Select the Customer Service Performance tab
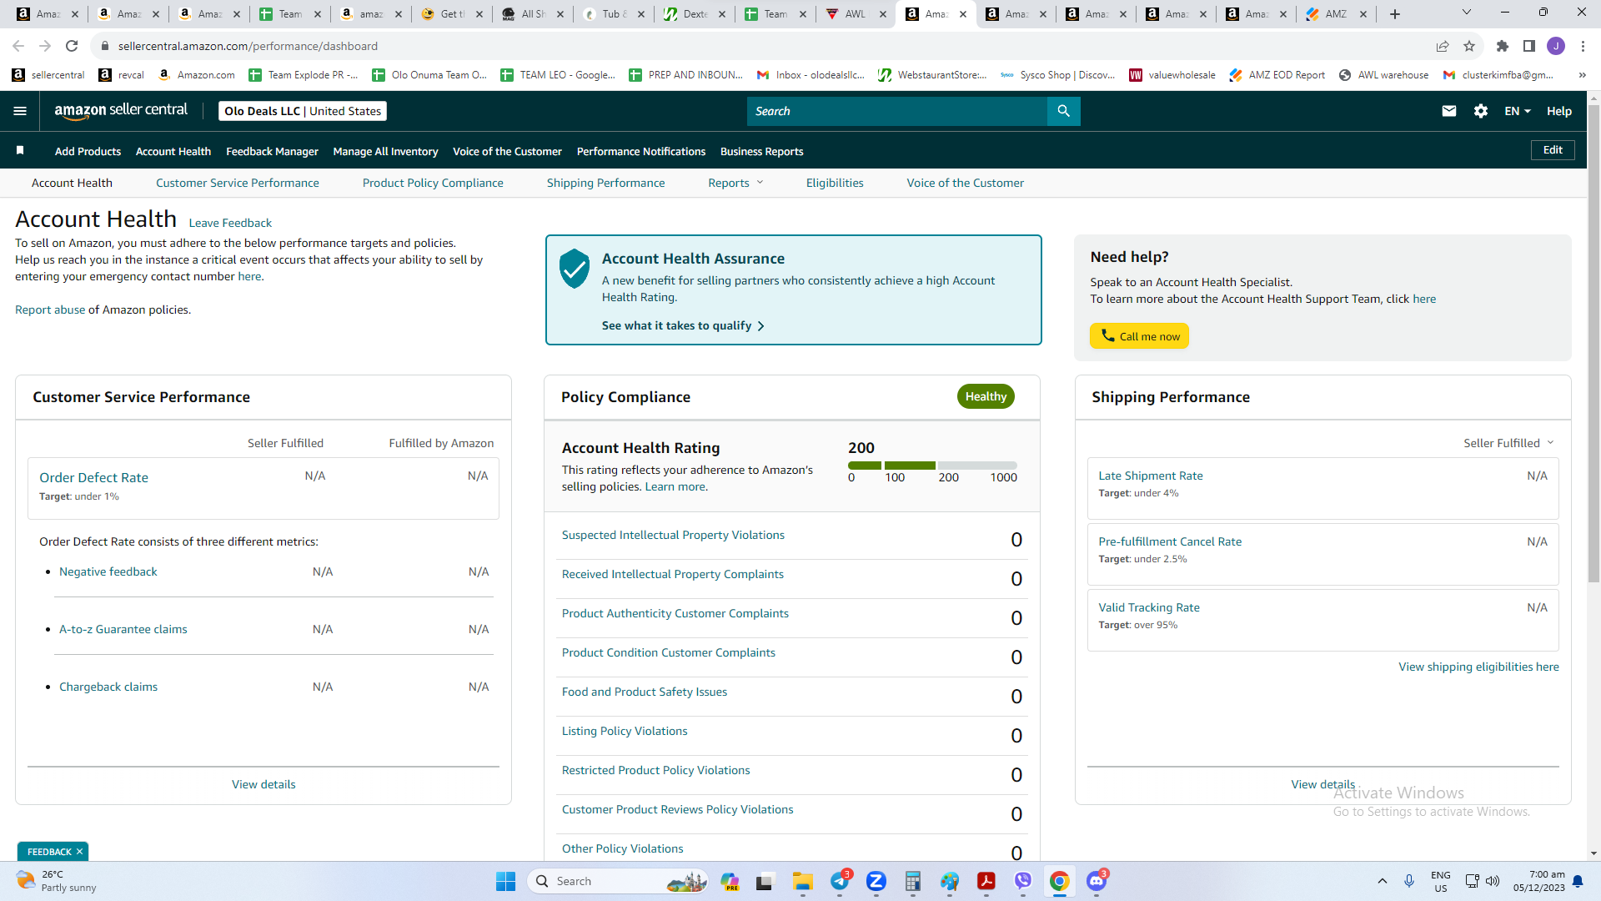Screen dimensions: 1601x901 coord(237,183)
